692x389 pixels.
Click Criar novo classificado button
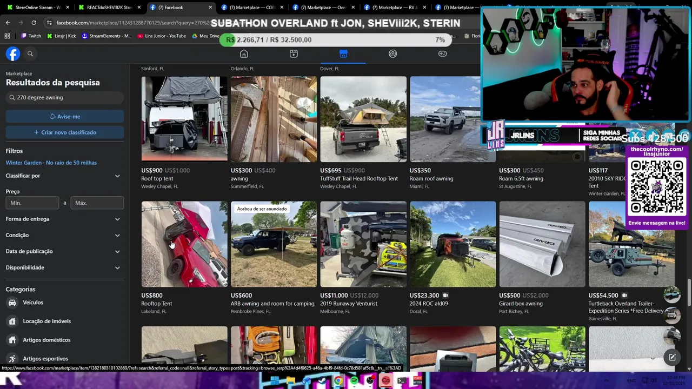[65, 132]
